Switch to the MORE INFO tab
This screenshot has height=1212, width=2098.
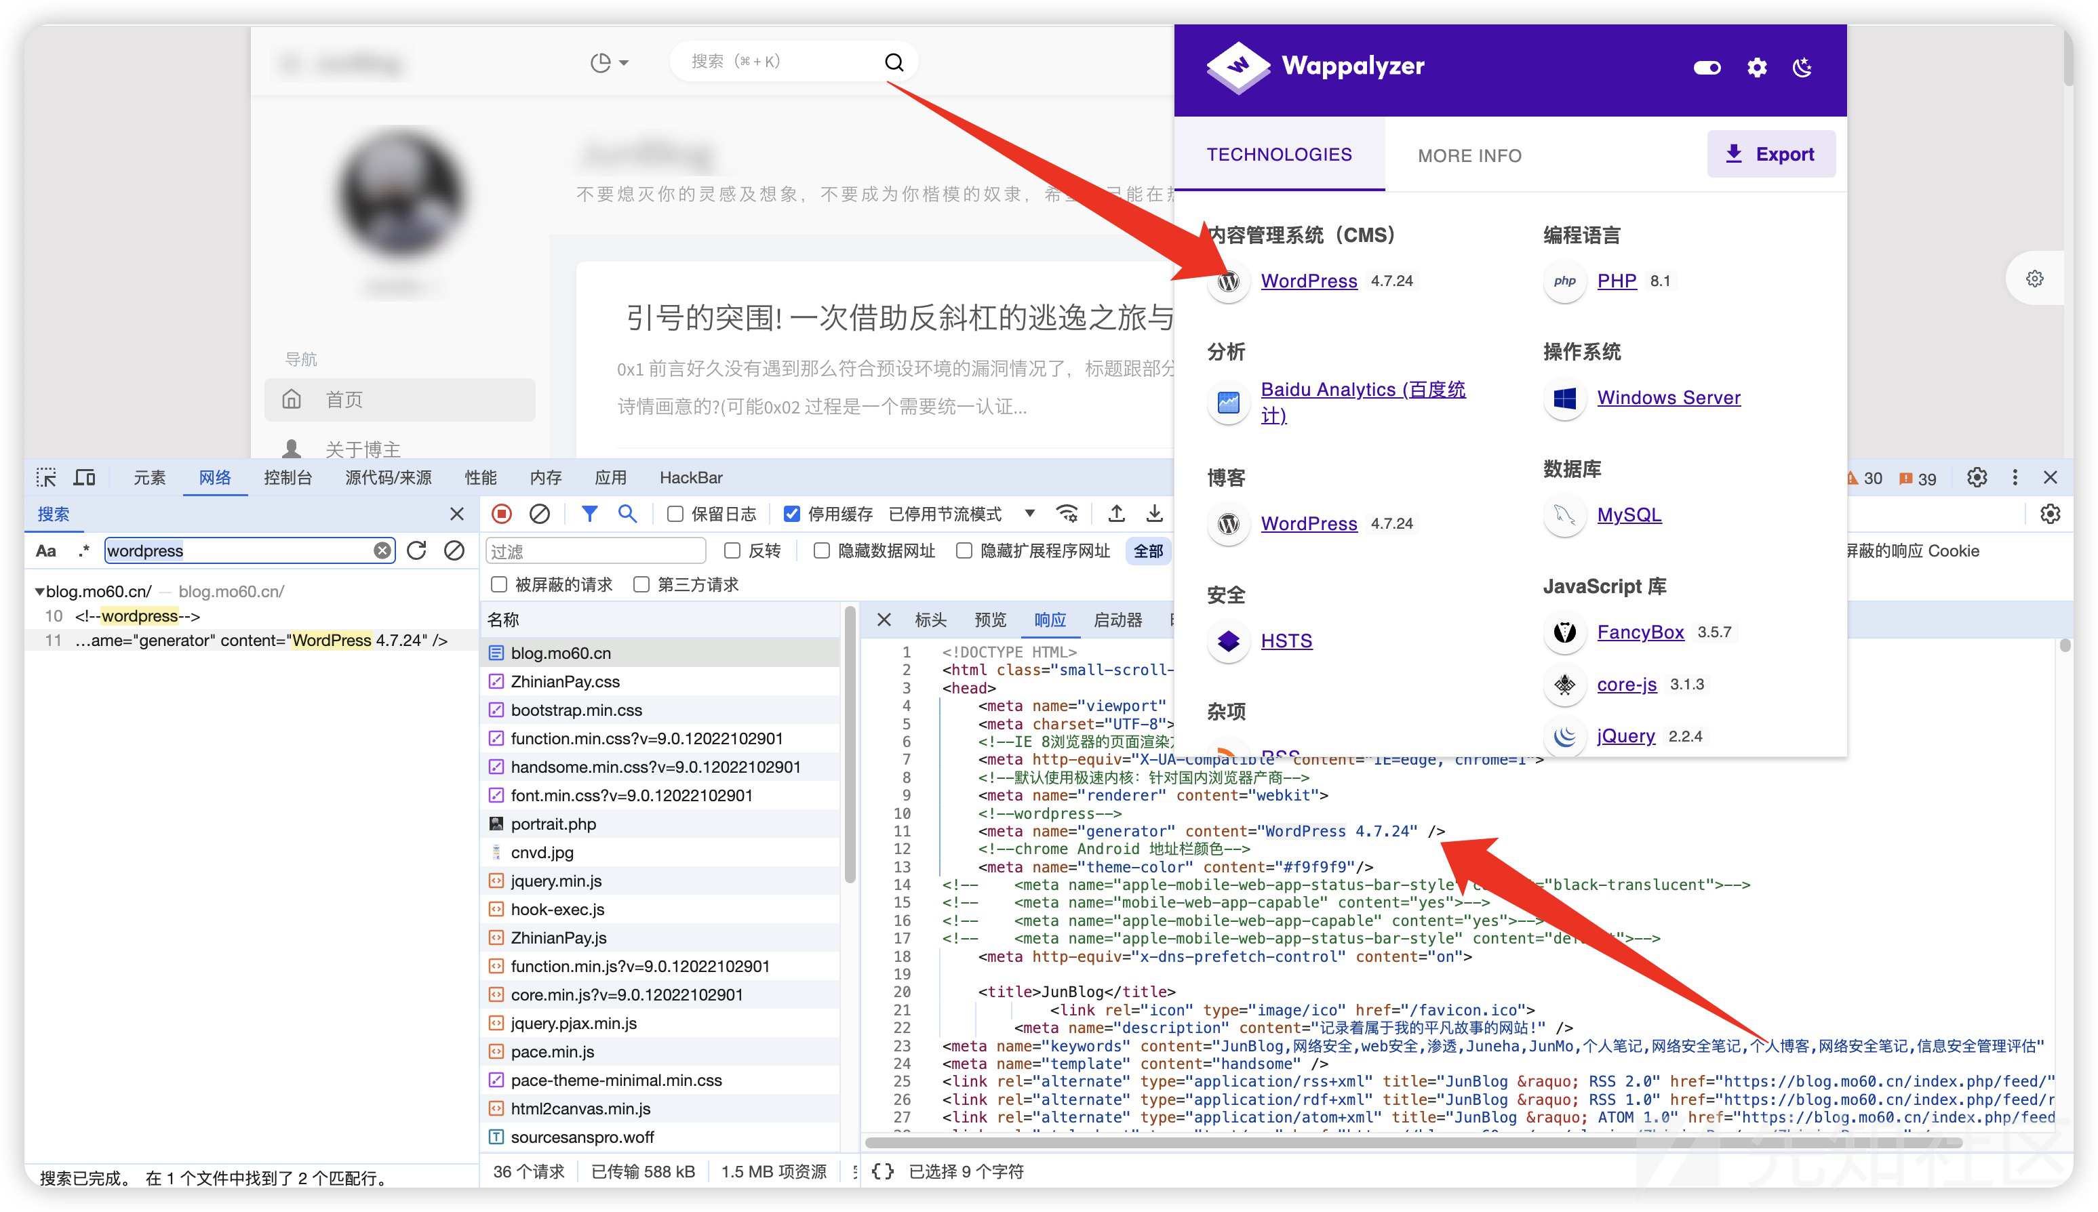[x=1469, y=156]
